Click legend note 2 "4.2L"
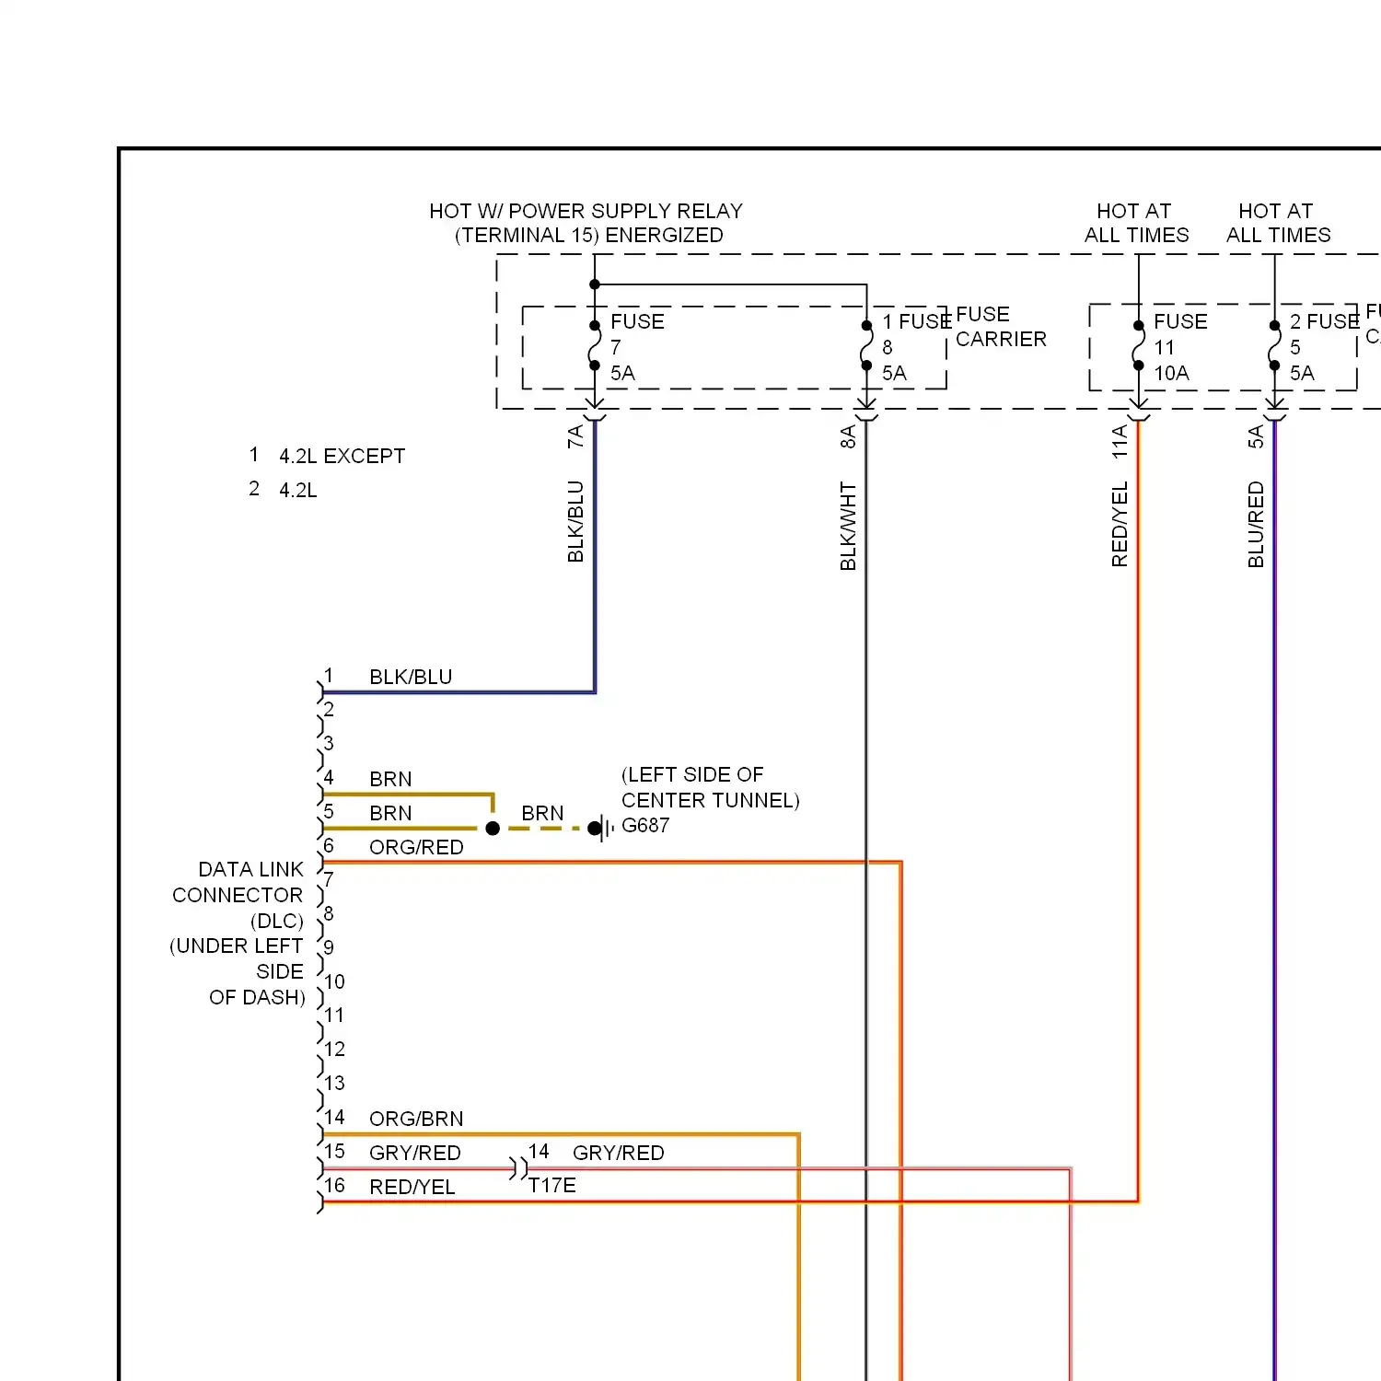The image size is (1381, 1381). click(x=297, y=490)
